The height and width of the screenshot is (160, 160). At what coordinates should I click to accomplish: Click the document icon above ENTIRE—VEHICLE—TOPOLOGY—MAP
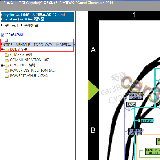coord(6,40)
